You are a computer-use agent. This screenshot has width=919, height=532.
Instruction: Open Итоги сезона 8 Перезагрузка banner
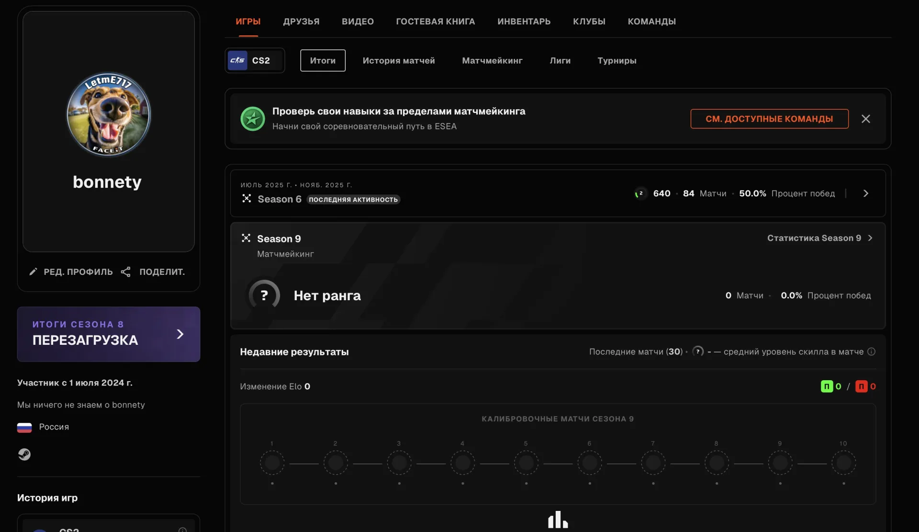click(x=109, y=334)
